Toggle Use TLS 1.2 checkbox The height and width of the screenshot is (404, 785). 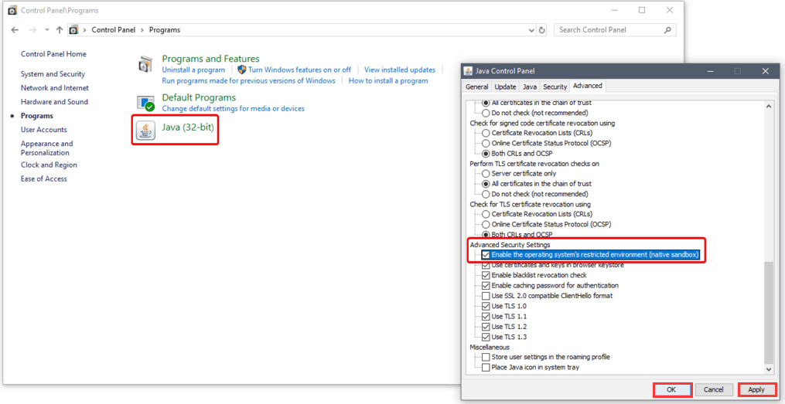(x=486, y=327)
